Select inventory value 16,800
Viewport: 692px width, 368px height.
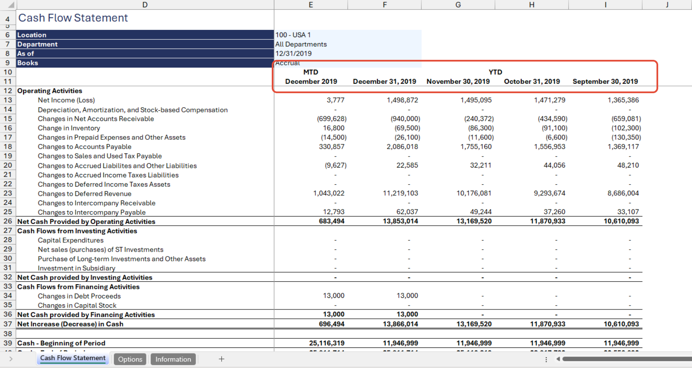334,128
